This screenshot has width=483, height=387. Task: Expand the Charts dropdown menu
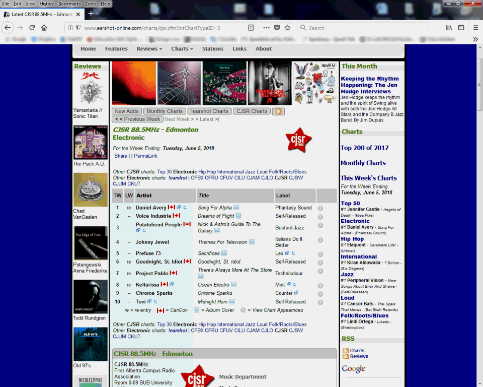click(182, 49)
